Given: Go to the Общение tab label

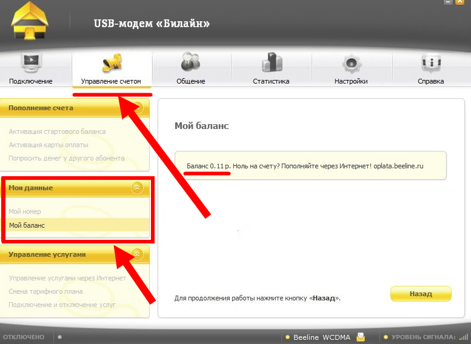Looking at the screenshot, I should [x=191, y=81].
